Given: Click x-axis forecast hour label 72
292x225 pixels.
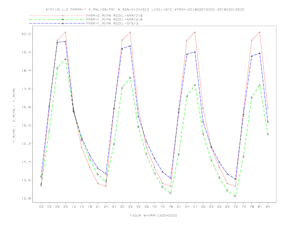Looking at the screenshot, I should click(236, 207).
